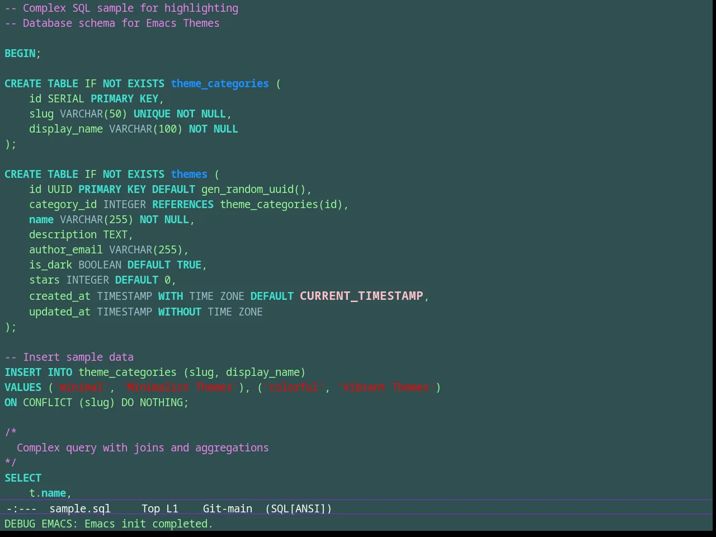Click the CURRENT_TIMESTAMP constant
The width and height of the screenshot is (716, 537).
361,295
